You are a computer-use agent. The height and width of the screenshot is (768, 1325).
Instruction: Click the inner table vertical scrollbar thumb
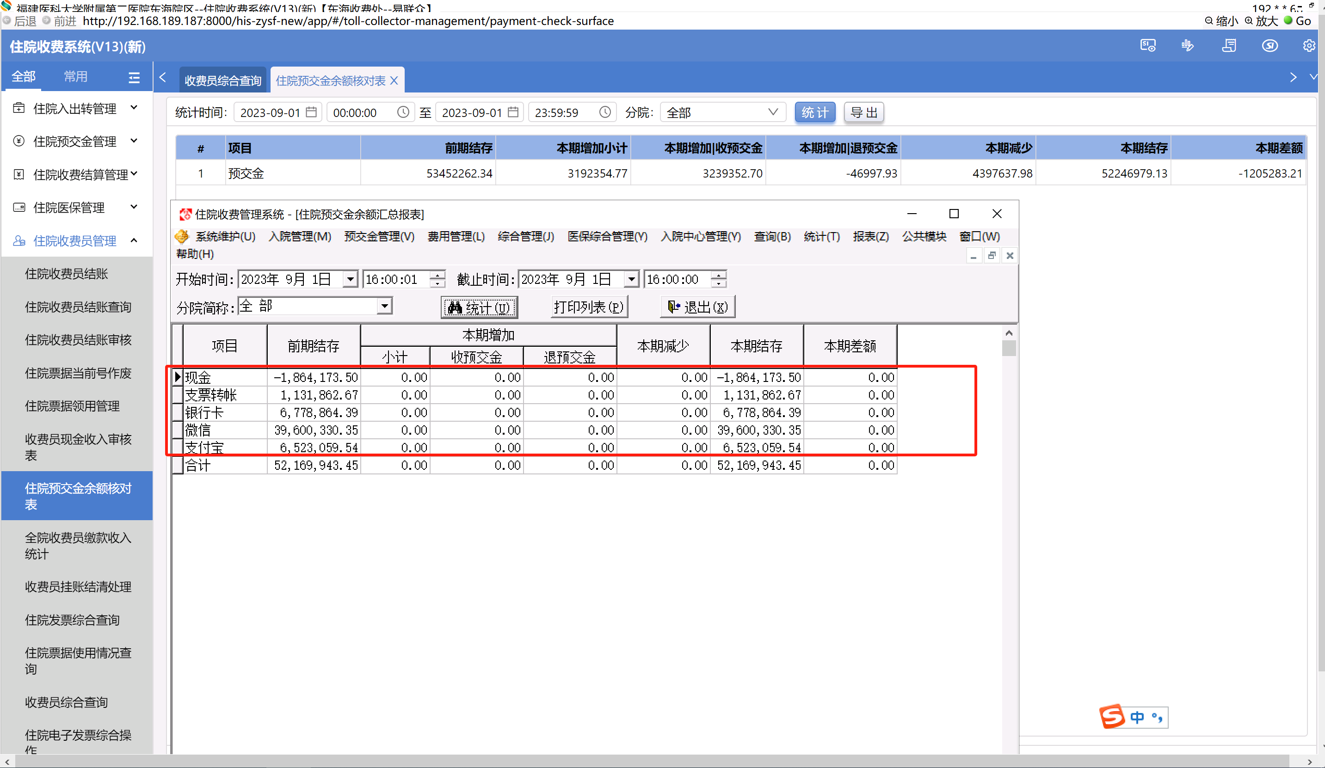1009,348
